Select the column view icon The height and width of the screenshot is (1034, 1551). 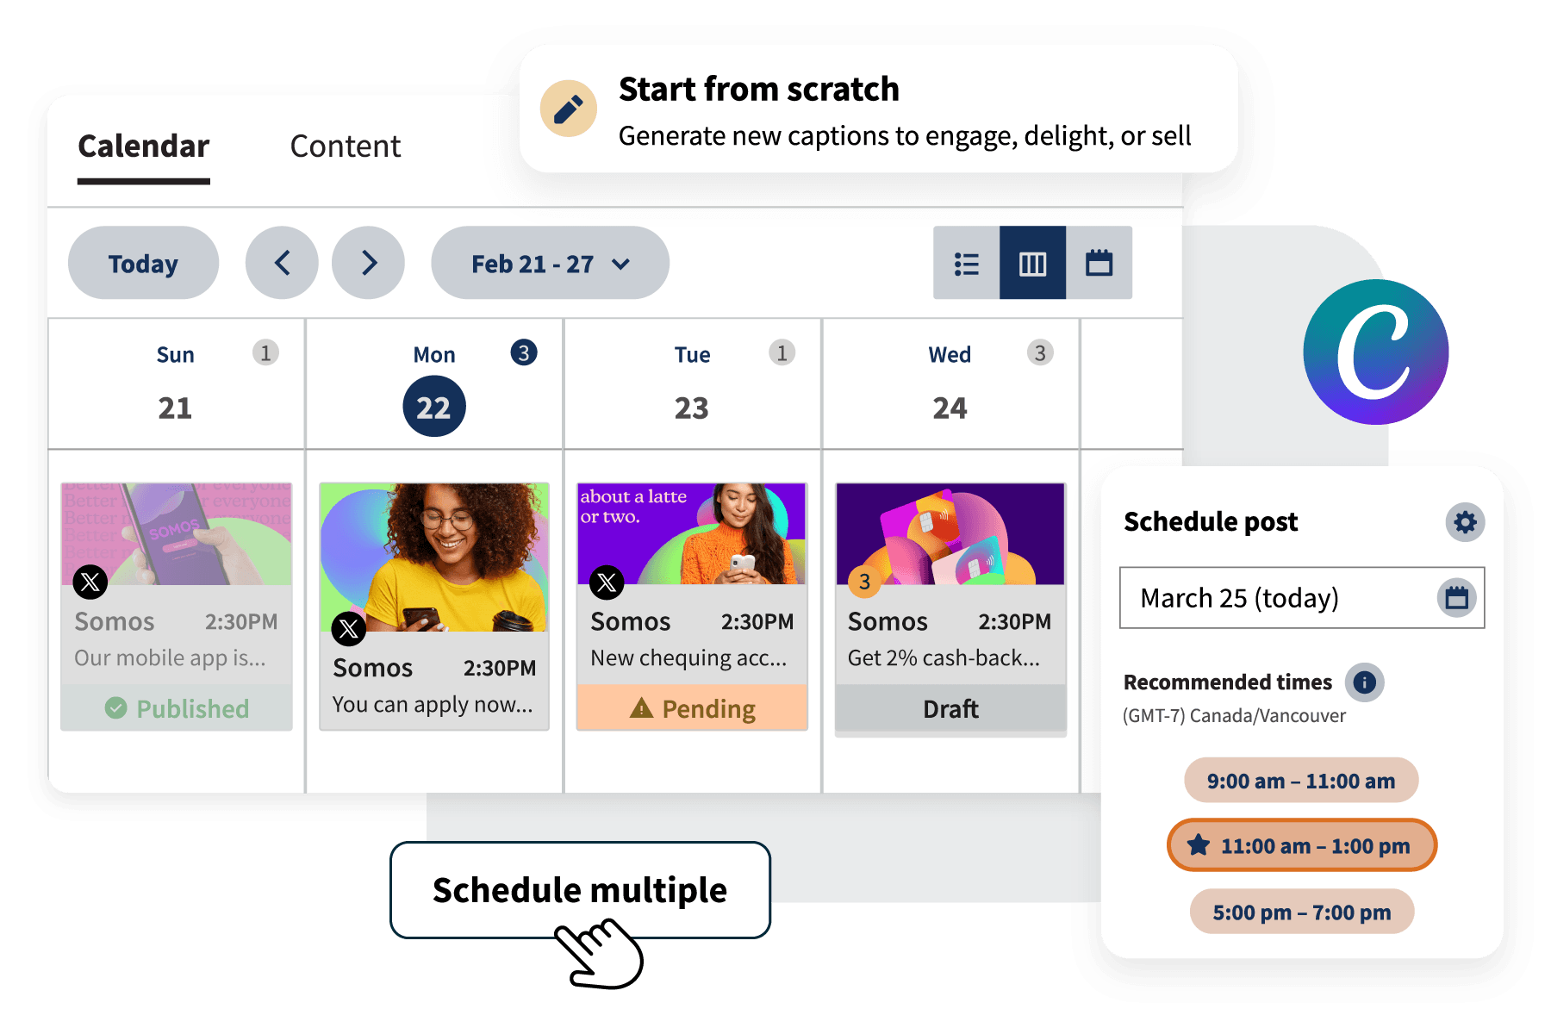pos(1032,264)
